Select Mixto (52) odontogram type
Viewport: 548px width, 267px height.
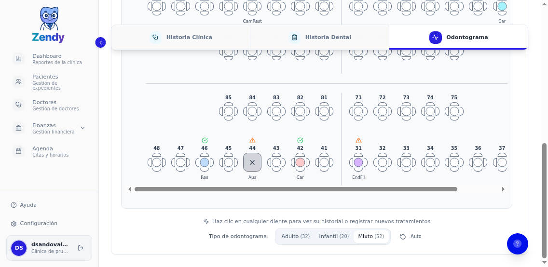pyautogui.click(x=371, y=236)
